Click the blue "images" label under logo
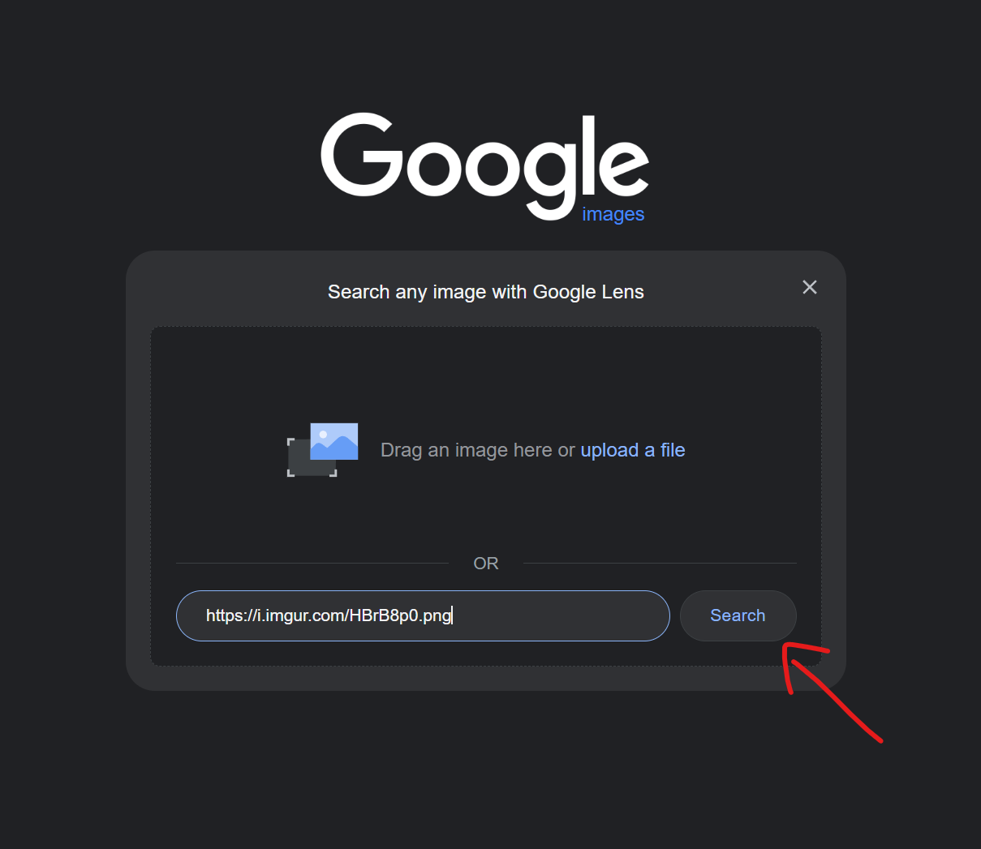This screenshot has height=849, width=981. point(613,214)
